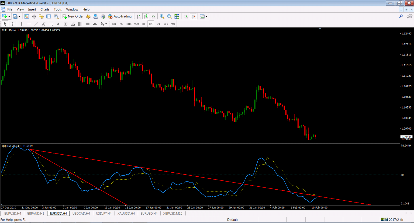Open the chat speech-bubble icon
Screen dimensions: 414x223
tap(409, 16)
